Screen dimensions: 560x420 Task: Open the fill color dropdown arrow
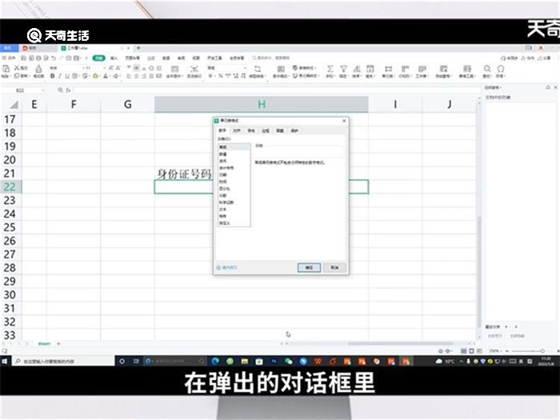click(x=100, y=76)
